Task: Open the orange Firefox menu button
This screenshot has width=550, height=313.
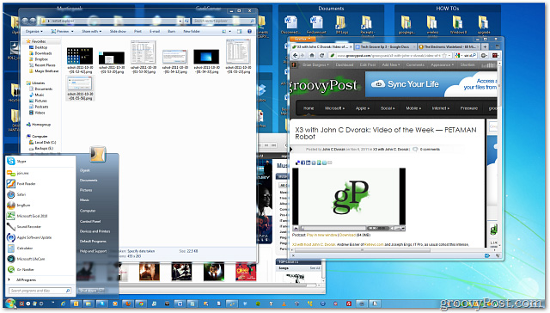Action: click(x=303, y=39)
